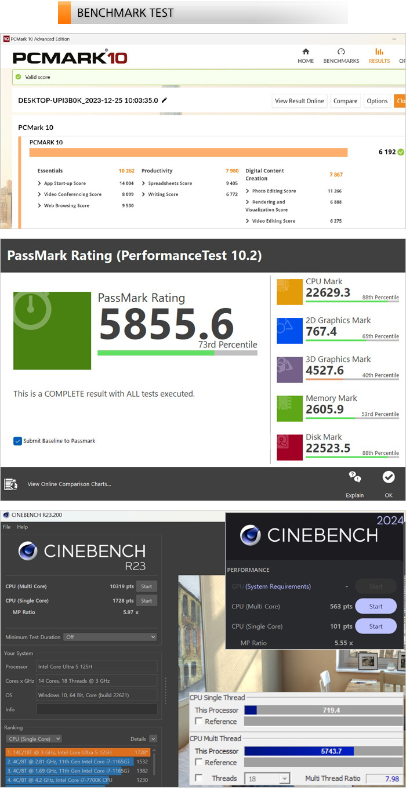
Task: Enable Reference checkbox under CPU Single Thread
Action: (199, 721)
